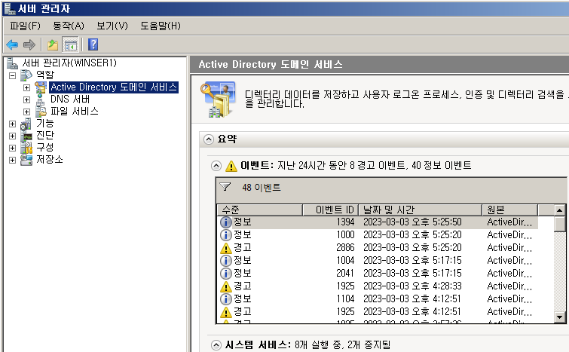Select the 진단 tree item
Viewport: 569px width, 352px height.
(x=45, y=136)
